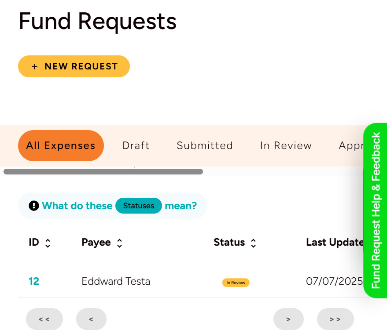The width and height of the screenshot is (387, 334).
Task: Open the Submitted tab
Action: pyautogui.click(x=205, y=145)
